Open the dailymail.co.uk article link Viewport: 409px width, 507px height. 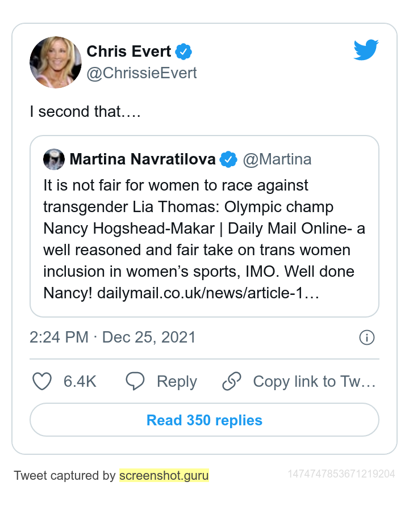[208, 293]
